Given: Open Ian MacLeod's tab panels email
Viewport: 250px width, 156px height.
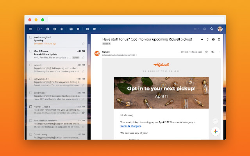Looking at the screenshot, I should click(57, 82).
